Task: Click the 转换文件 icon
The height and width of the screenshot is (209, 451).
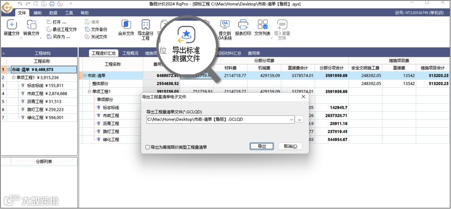Action: click(x=31, y=25)
